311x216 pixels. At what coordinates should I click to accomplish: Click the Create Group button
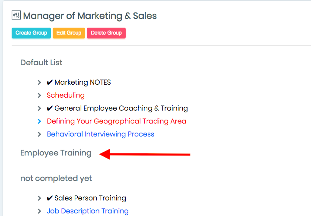[x=32, y=33]
